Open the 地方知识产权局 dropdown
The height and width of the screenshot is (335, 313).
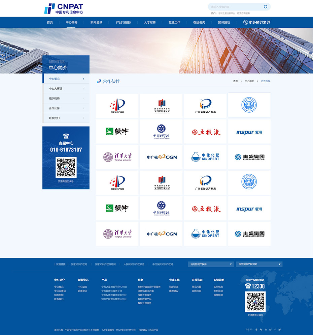211,264
